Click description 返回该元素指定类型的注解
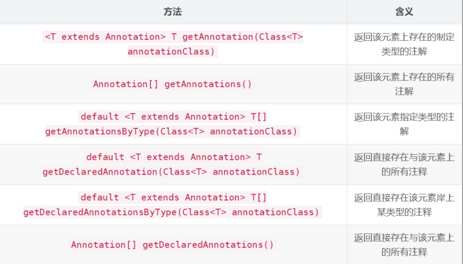 coord(404,124)
